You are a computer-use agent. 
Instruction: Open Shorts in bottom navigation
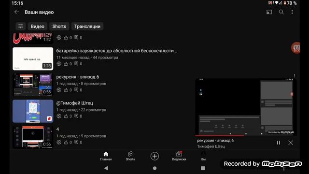[130, 156]
